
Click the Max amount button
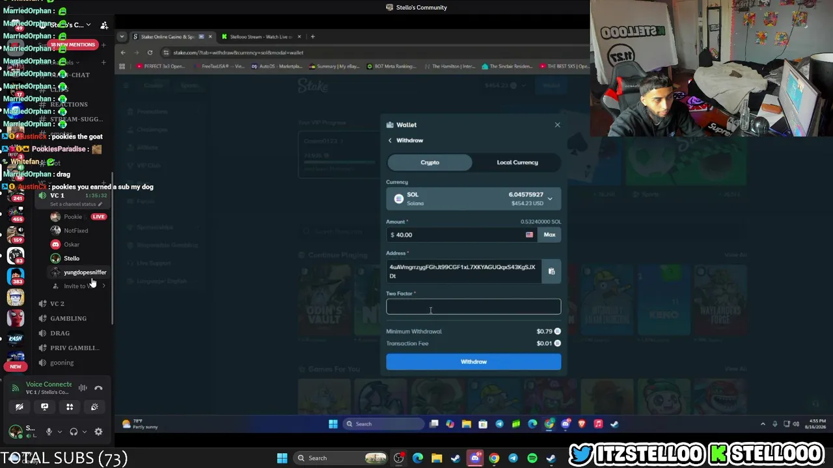[549, 235]
